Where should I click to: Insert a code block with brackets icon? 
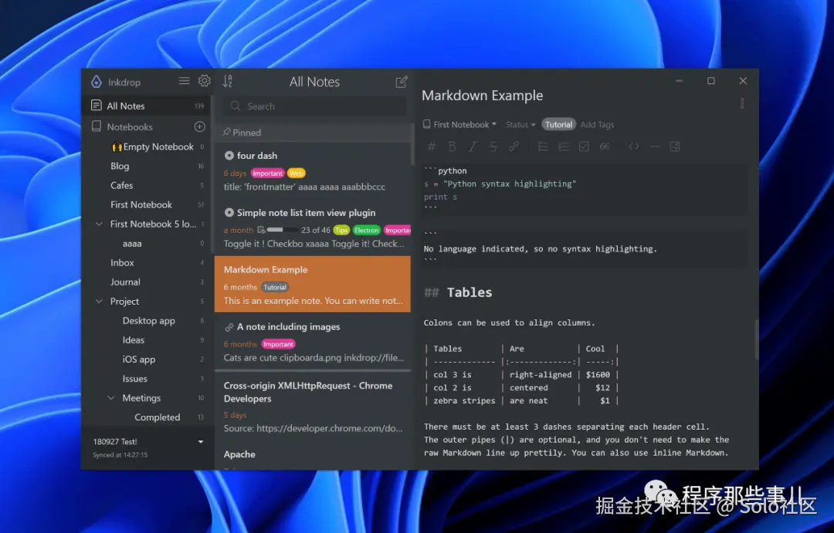pyautogui.click(x=633, y=146)
